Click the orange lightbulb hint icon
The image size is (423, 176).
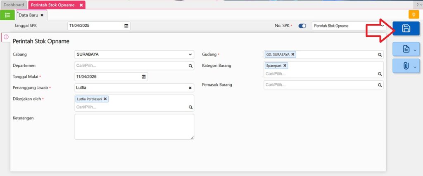click(413, 15)
